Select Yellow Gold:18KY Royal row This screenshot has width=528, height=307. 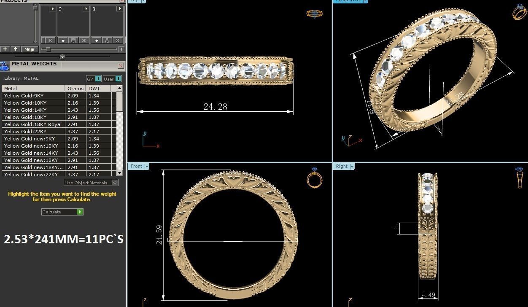click(x=59, y=124)
